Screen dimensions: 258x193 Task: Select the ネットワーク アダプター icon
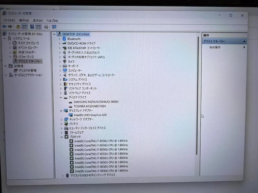tap(66, 119)
